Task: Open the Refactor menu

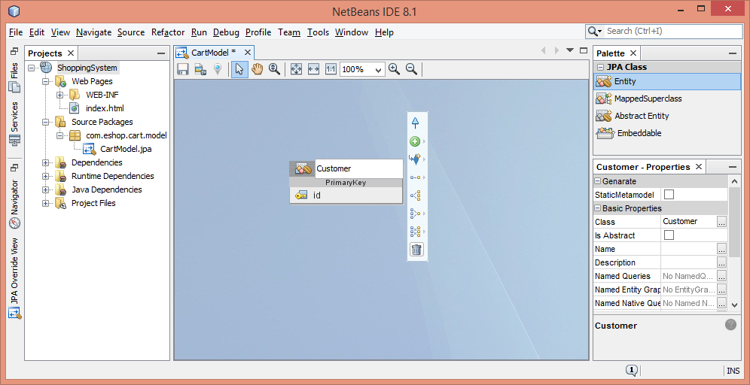Action: (x=167, y=32)
